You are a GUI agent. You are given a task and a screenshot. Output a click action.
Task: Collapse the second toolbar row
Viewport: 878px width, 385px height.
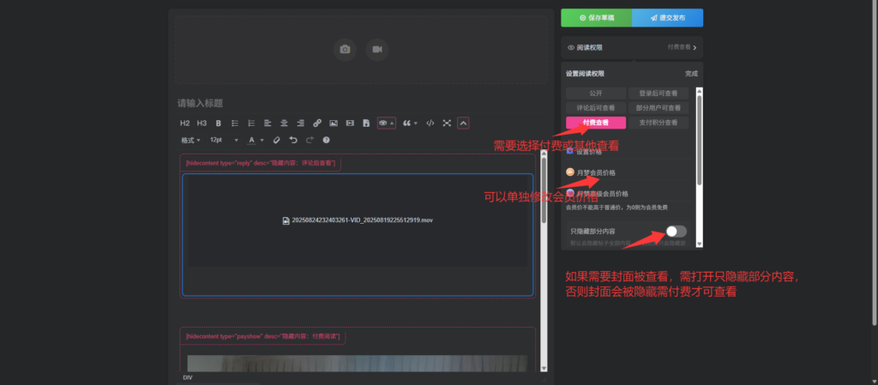tap(463, 123)
